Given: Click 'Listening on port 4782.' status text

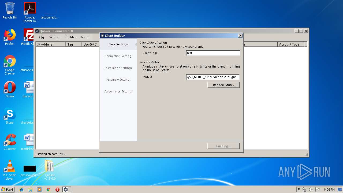Looking at the screenshot, I should (x=50, y=154).
